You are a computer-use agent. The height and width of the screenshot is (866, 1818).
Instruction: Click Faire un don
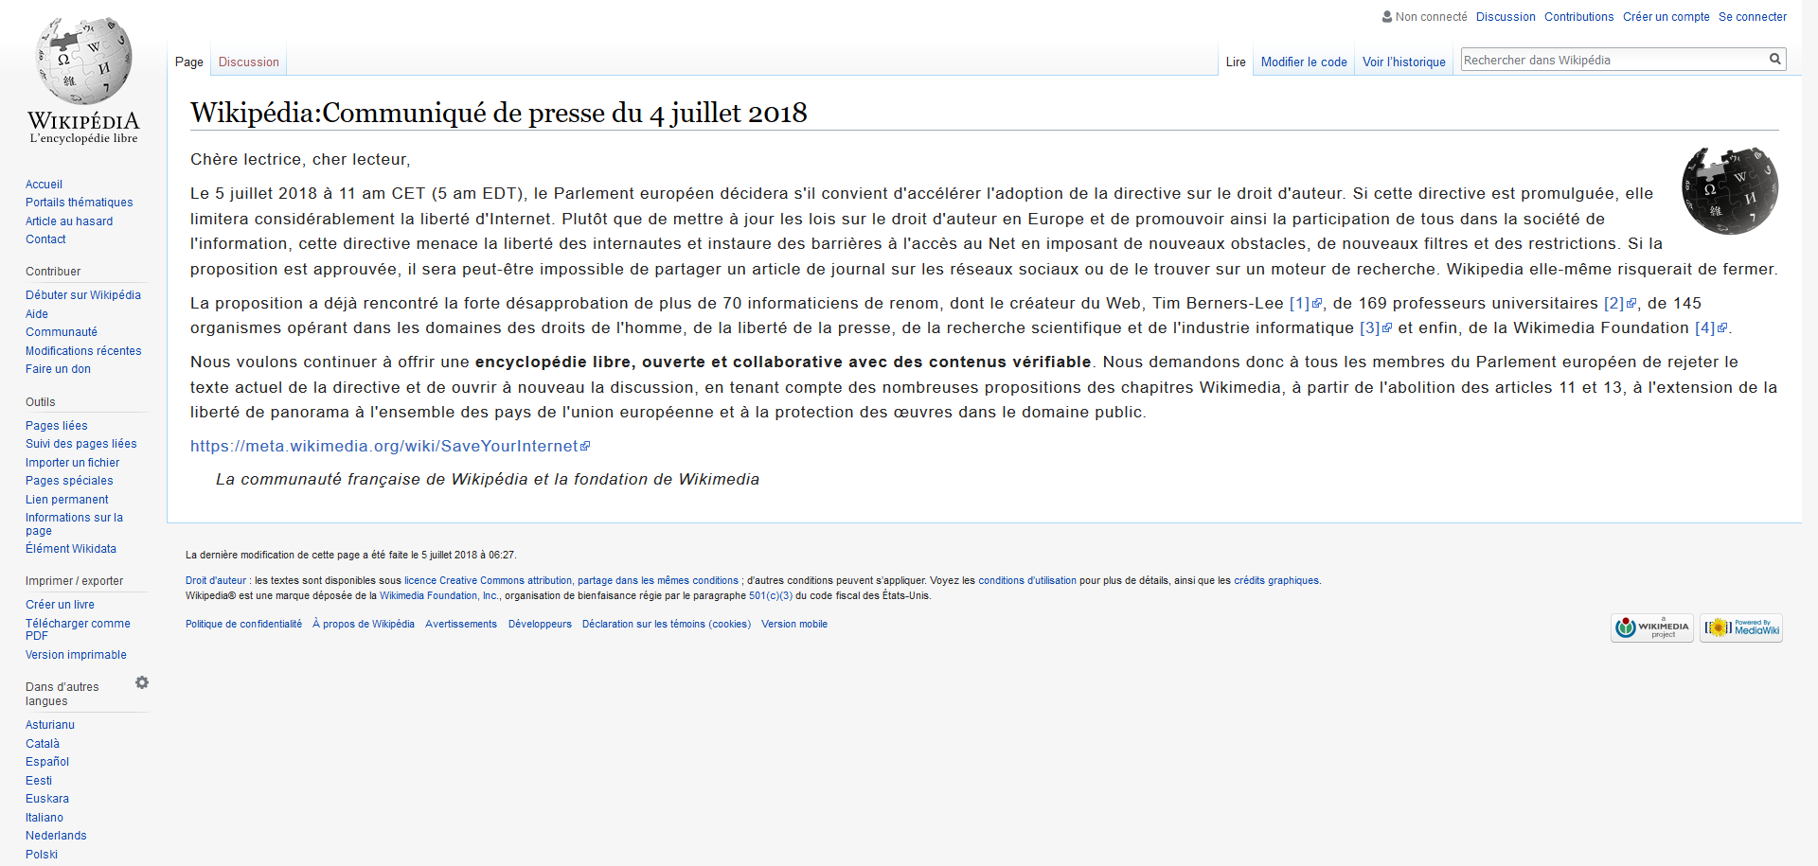(58, 369)
